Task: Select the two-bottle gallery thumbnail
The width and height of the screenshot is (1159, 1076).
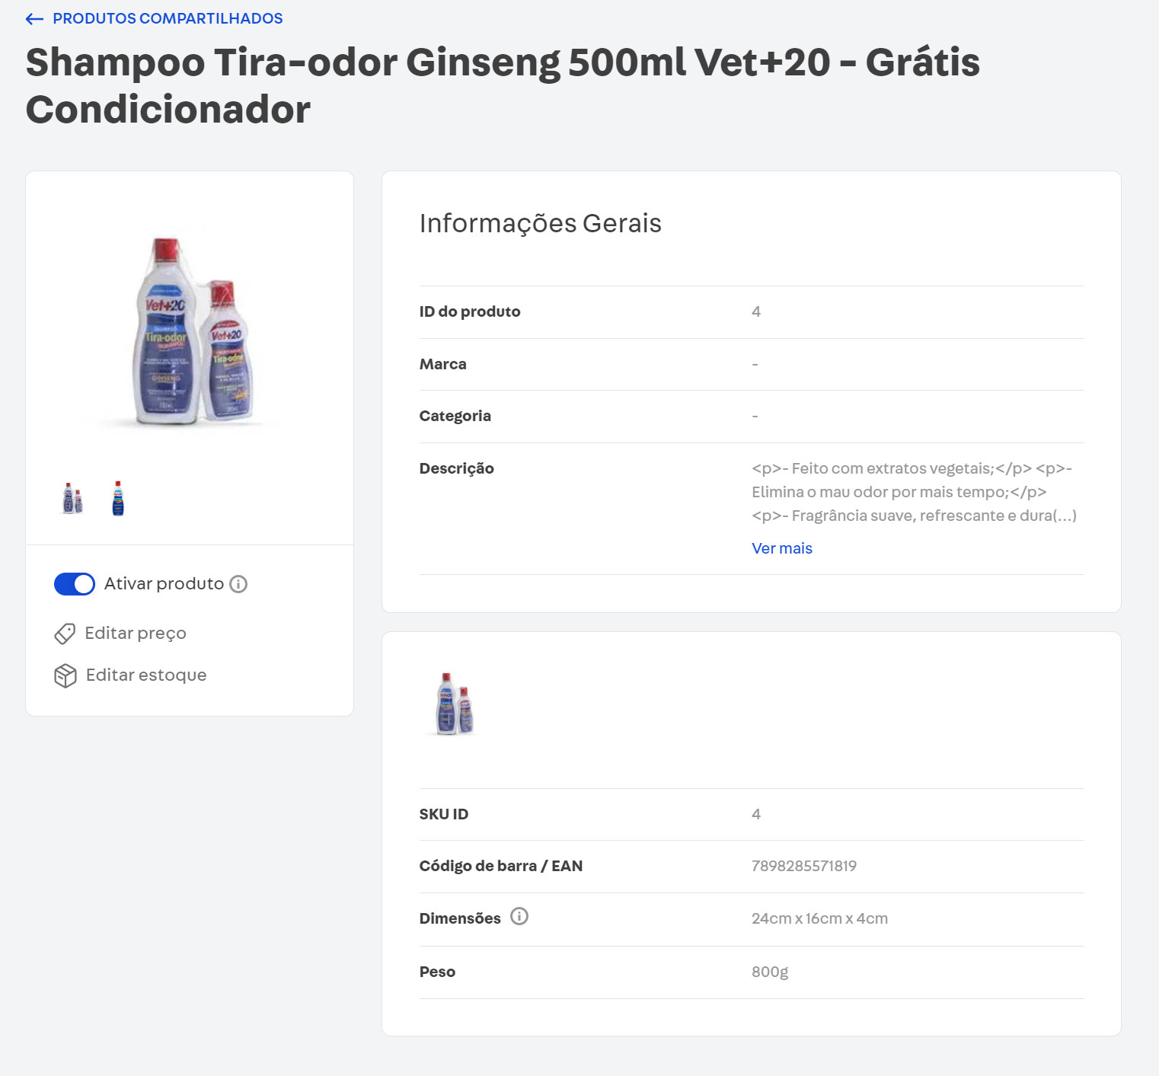Action: point(72,499)
